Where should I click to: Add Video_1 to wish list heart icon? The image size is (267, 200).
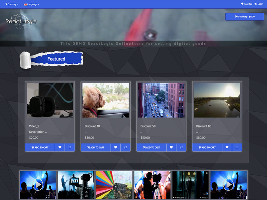pyautogui.click(x=60, y=148)
